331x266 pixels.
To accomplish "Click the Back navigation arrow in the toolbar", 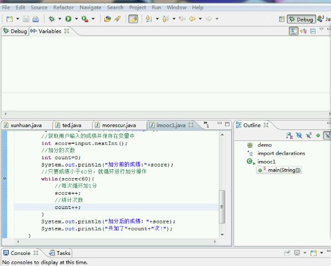I will [x=191, y=19].
